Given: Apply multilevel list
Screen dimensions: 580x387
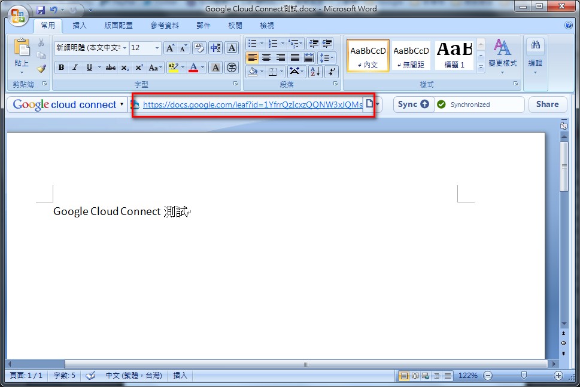Looking at the screenshot, I should click(294, 44).
